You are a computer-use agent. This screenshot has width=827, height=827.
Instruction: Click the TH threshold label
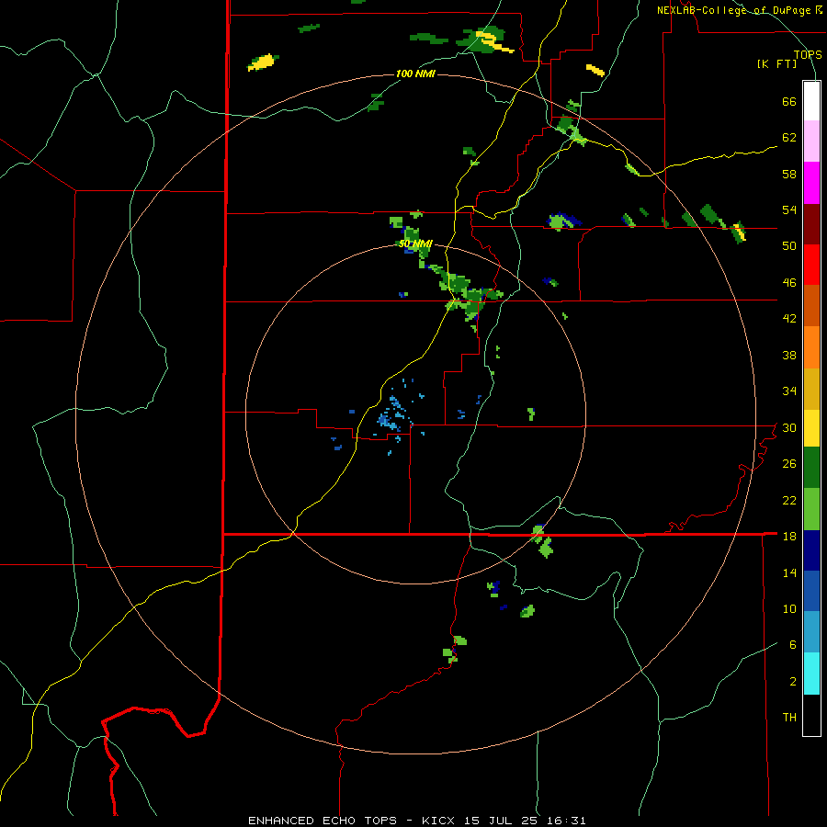[x=789, y=717]
